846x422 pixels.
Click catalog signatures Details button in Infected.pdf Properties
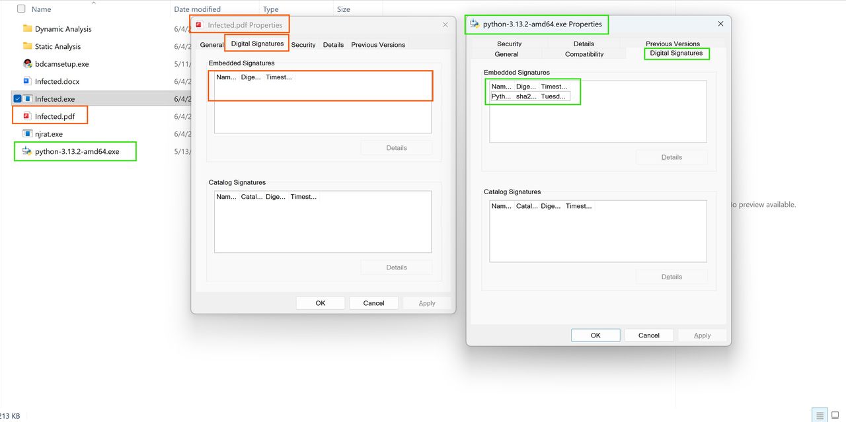coord(397,267)
